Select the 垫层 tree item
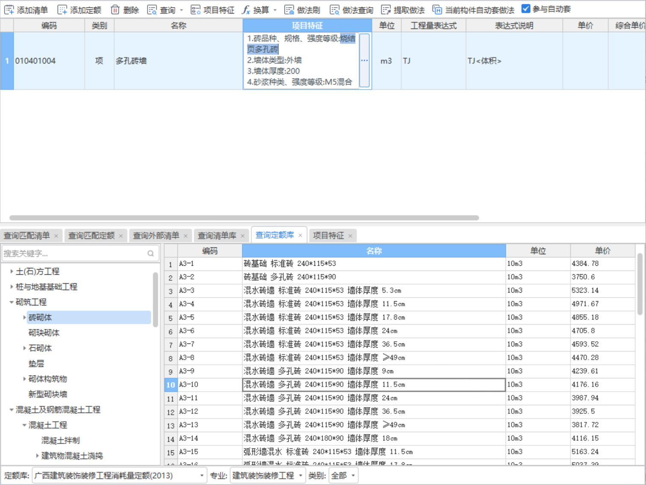 point(36,363)
